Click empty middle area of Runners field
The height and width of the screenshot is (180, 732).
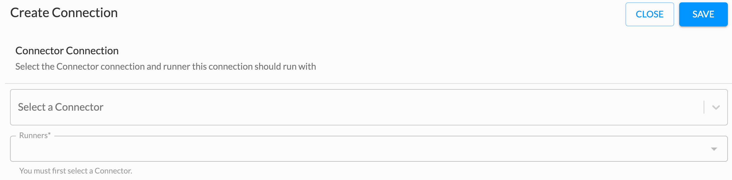(360, 149)
